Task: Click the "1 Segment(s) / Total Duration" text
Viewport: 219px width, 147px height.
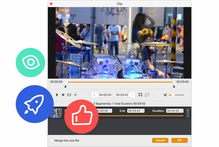Action: (x=119, y=104)
